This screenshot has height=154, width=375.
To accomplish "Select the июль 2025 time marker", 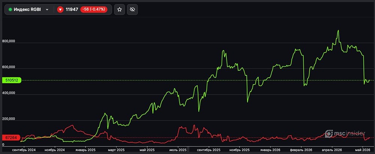I will [x=178, y=150].
